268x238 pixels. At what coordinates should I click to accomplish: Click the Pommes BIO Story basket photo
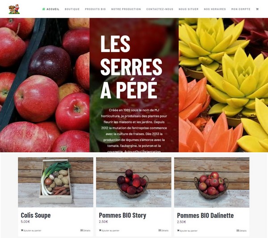pyautogui.click(x=134, y=182)
